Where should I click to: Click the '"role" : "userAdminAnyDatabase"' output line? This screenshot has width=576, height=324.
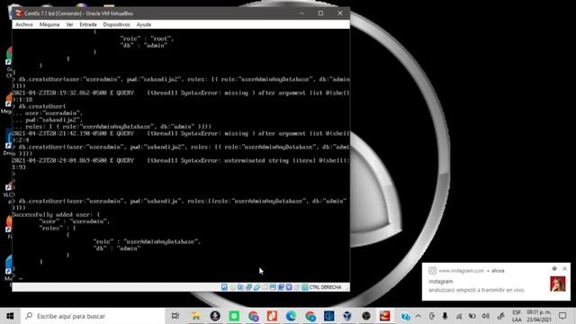(x=147, y=242)
